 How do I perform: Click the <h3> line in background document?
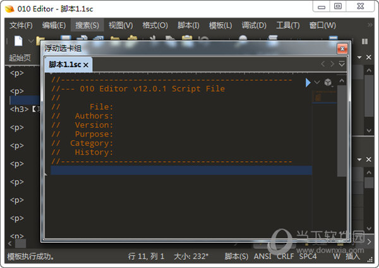pyautogui.click(x=24, y=109)
